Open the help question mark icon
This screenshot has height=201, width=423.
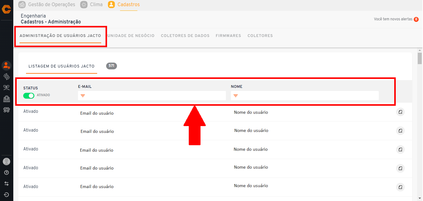click(6, 173)
